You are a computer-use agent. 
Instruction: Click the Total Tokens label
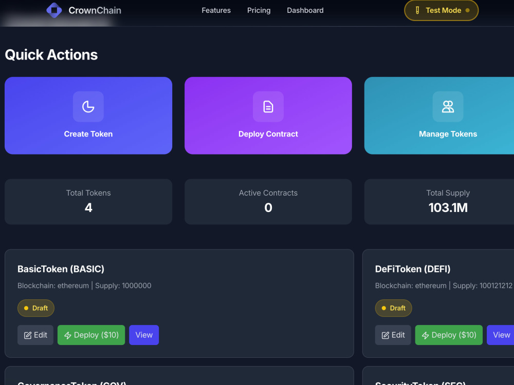88,193
